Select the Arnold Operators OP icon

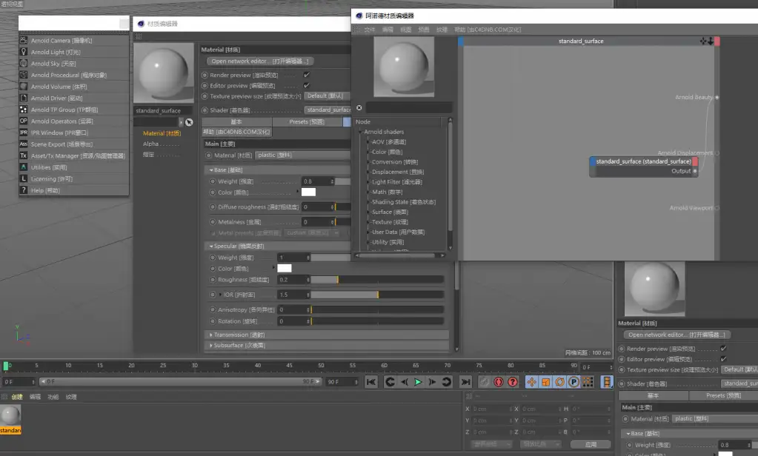click(x=23, y=121)
